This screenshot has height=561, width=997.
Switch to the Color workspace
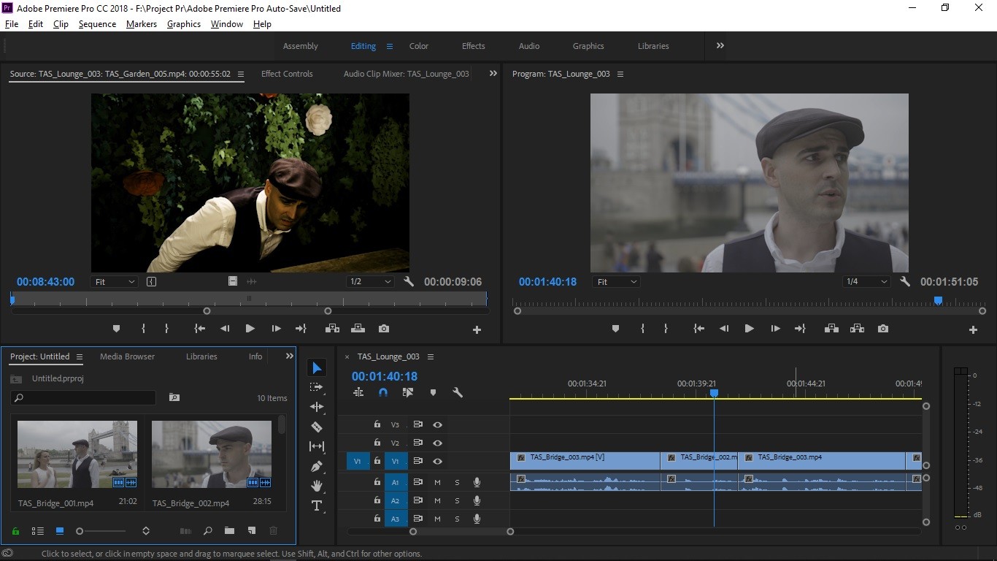click(x=419, y=46)
